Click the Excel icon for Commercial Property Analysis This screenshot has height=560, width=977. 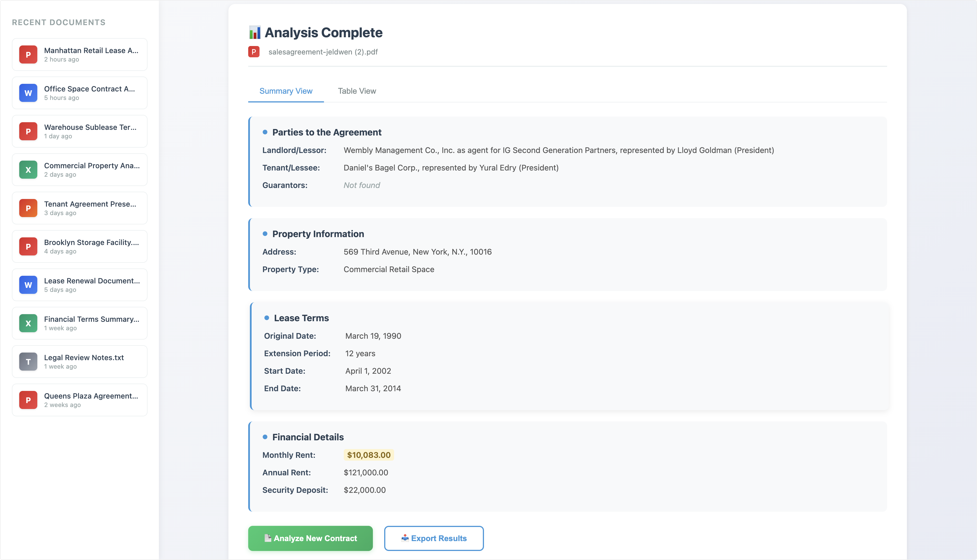(28, 170)
